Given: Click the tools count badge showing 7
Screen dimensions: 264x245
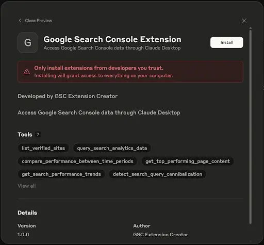Looking at the screenshot, I should 38,135.
